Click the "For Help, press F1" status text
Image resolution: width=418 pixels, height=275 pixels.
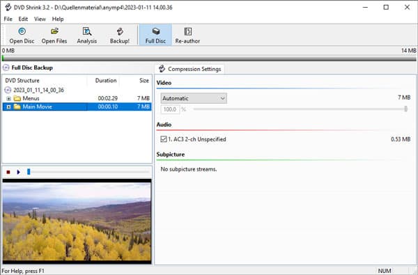[x=23, y=271]
